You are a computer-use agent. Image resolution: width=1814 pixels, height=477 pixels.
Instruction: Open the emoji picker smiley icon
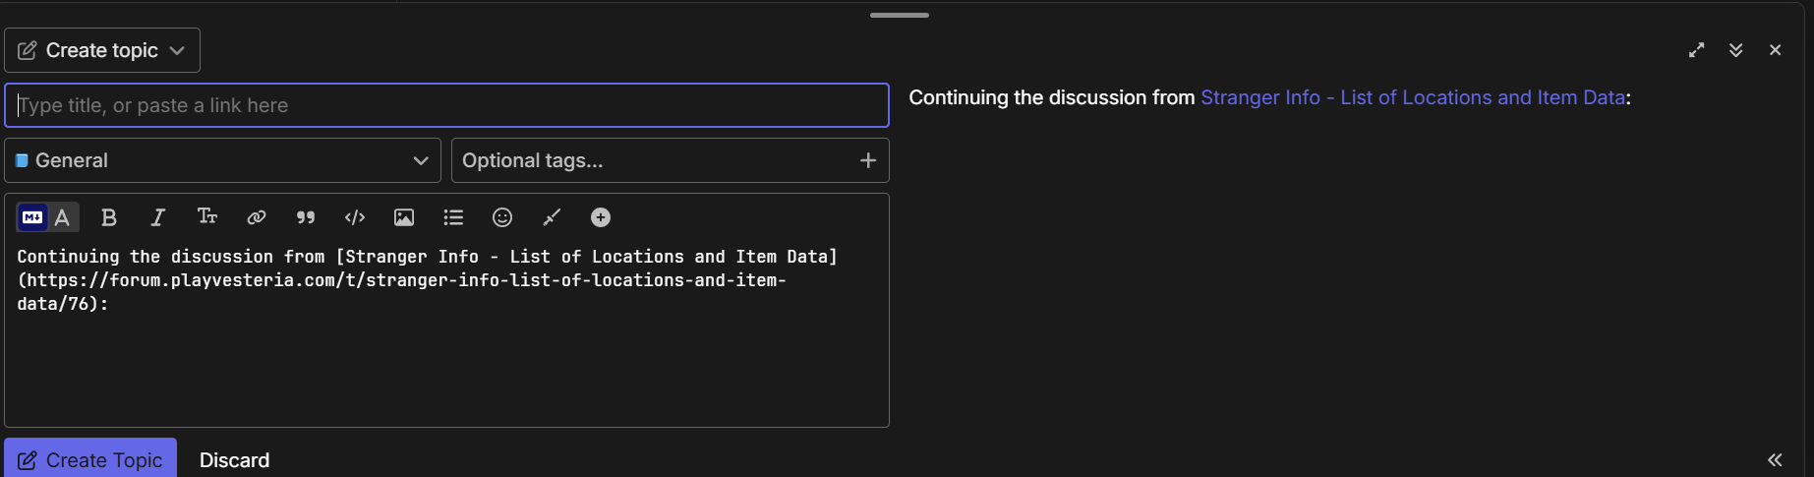pos(502,217)
